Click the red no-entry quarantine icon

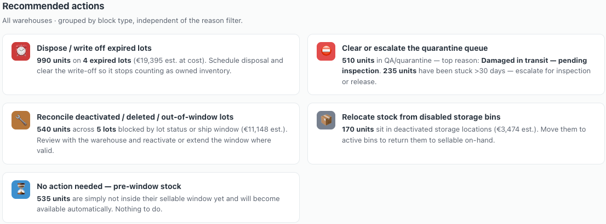pos(326,51)
